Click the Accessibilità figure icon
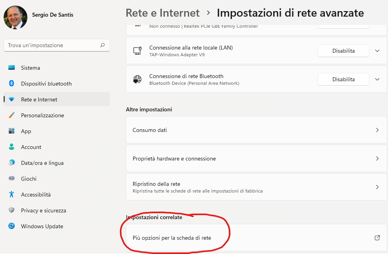Image resolution: width=388 pixels, height=254 pixels. pos(12,194)
